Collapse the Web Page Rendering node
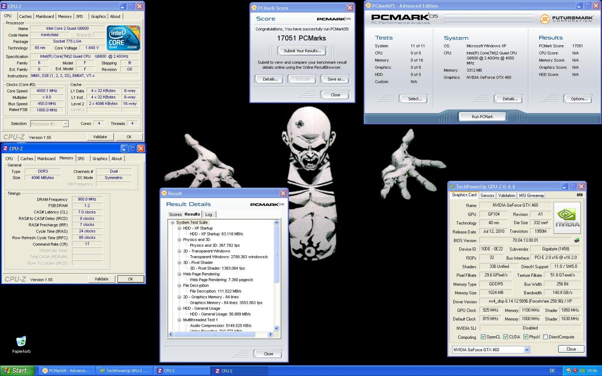602x376 pixels. [x=179, y=274]
